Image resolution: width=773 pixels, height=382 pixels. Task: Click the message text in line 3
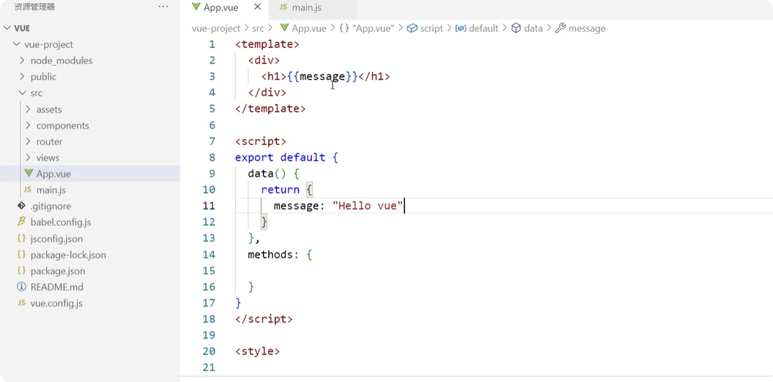click(x=322, y=76)
